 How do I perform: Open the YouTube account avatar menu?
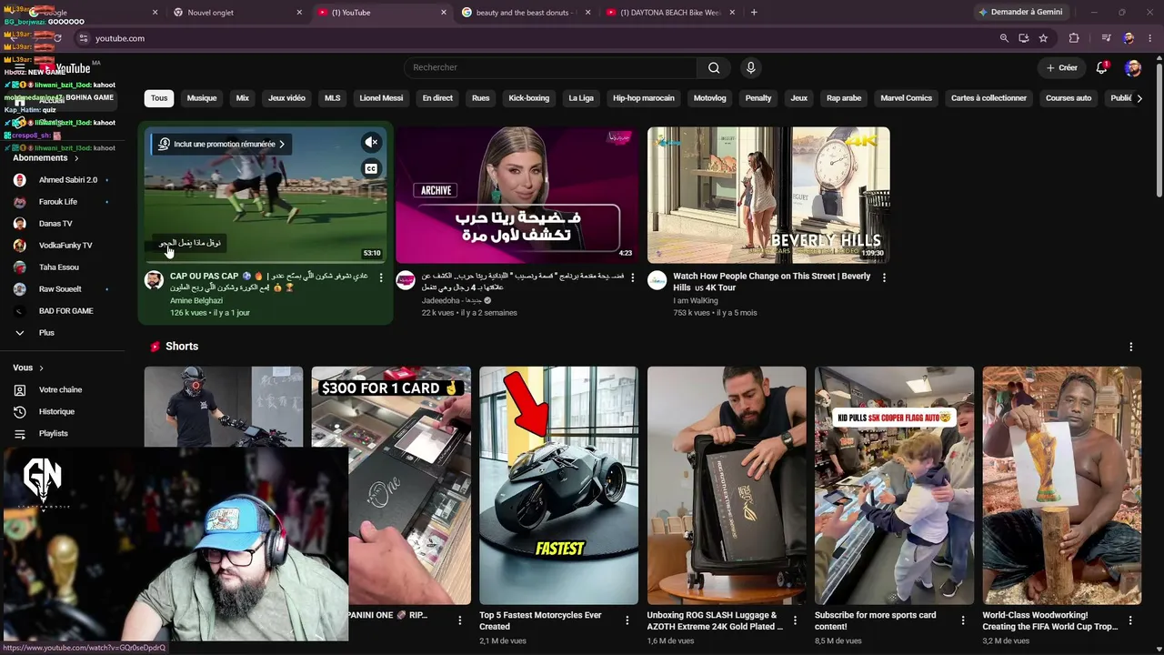coord(1133,67)
